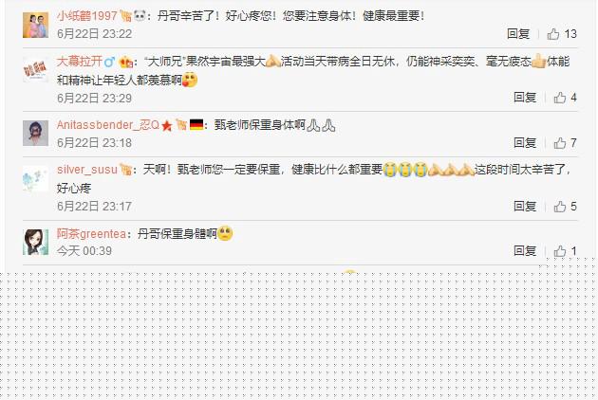Click Anitassbender_忍Q's avatar picture
Image resolution: width=598 pixels, height=400 pixels.
pyautogui.click(x=35, y=134)
